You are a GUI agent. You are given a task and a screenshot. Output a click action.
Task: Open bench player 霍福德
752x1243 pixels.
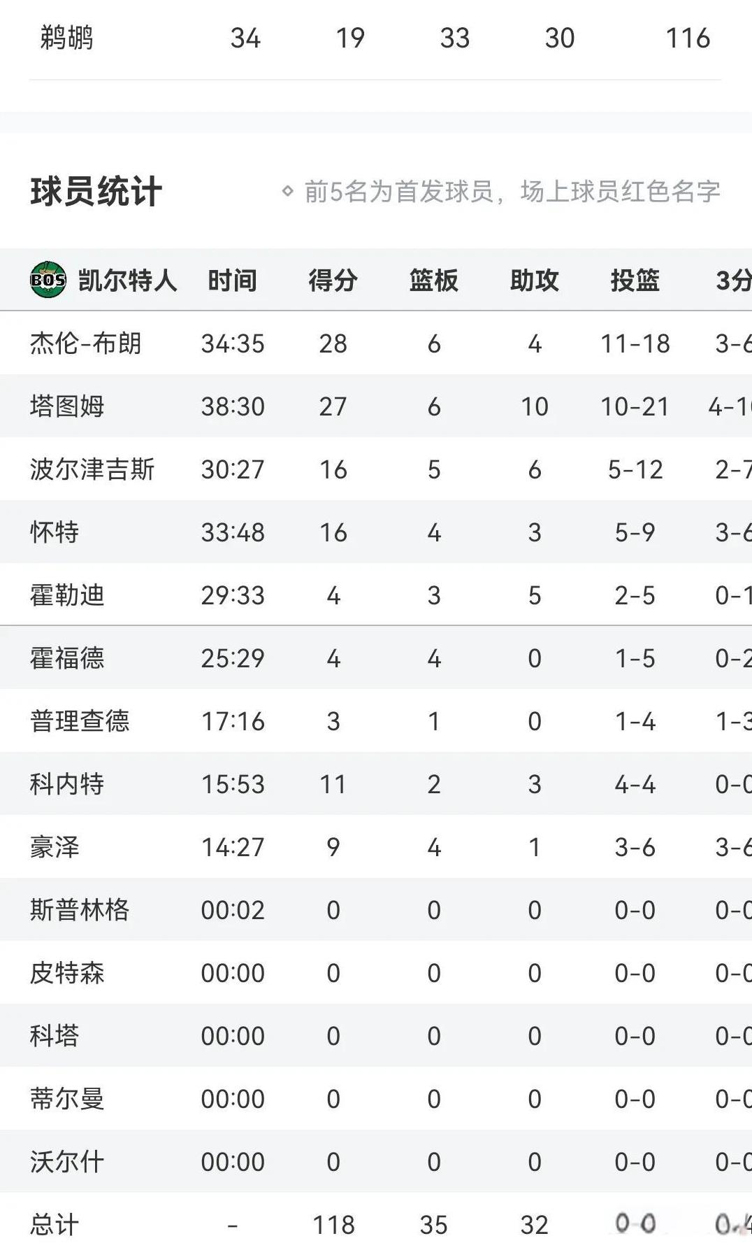pyautogui.click(x=66, y=658)
